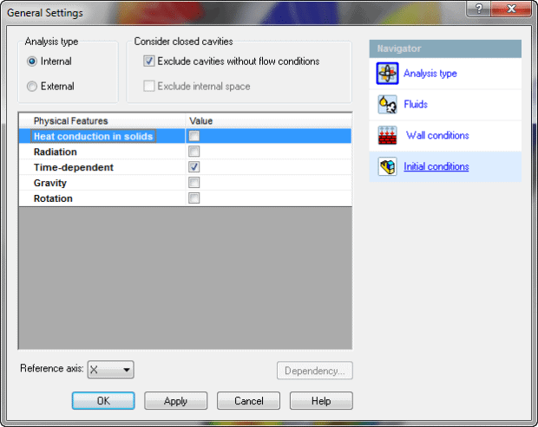The height and width of the screenshot is (427, 538).
Task: Select the External analysis type
Action: [x=32, y=87]
